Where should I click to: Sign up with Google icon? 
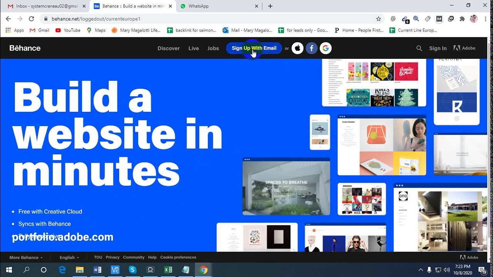click(326, 48)
